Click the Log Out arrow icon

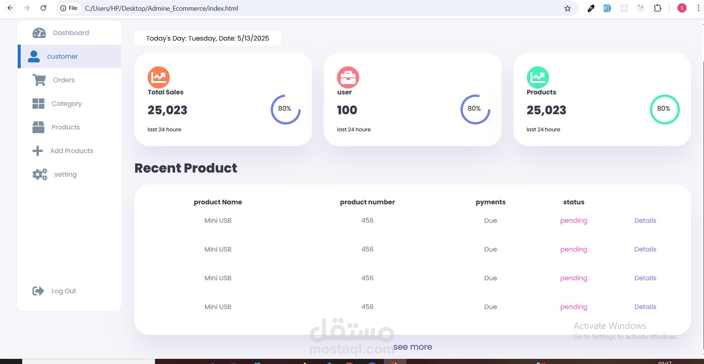38,291
